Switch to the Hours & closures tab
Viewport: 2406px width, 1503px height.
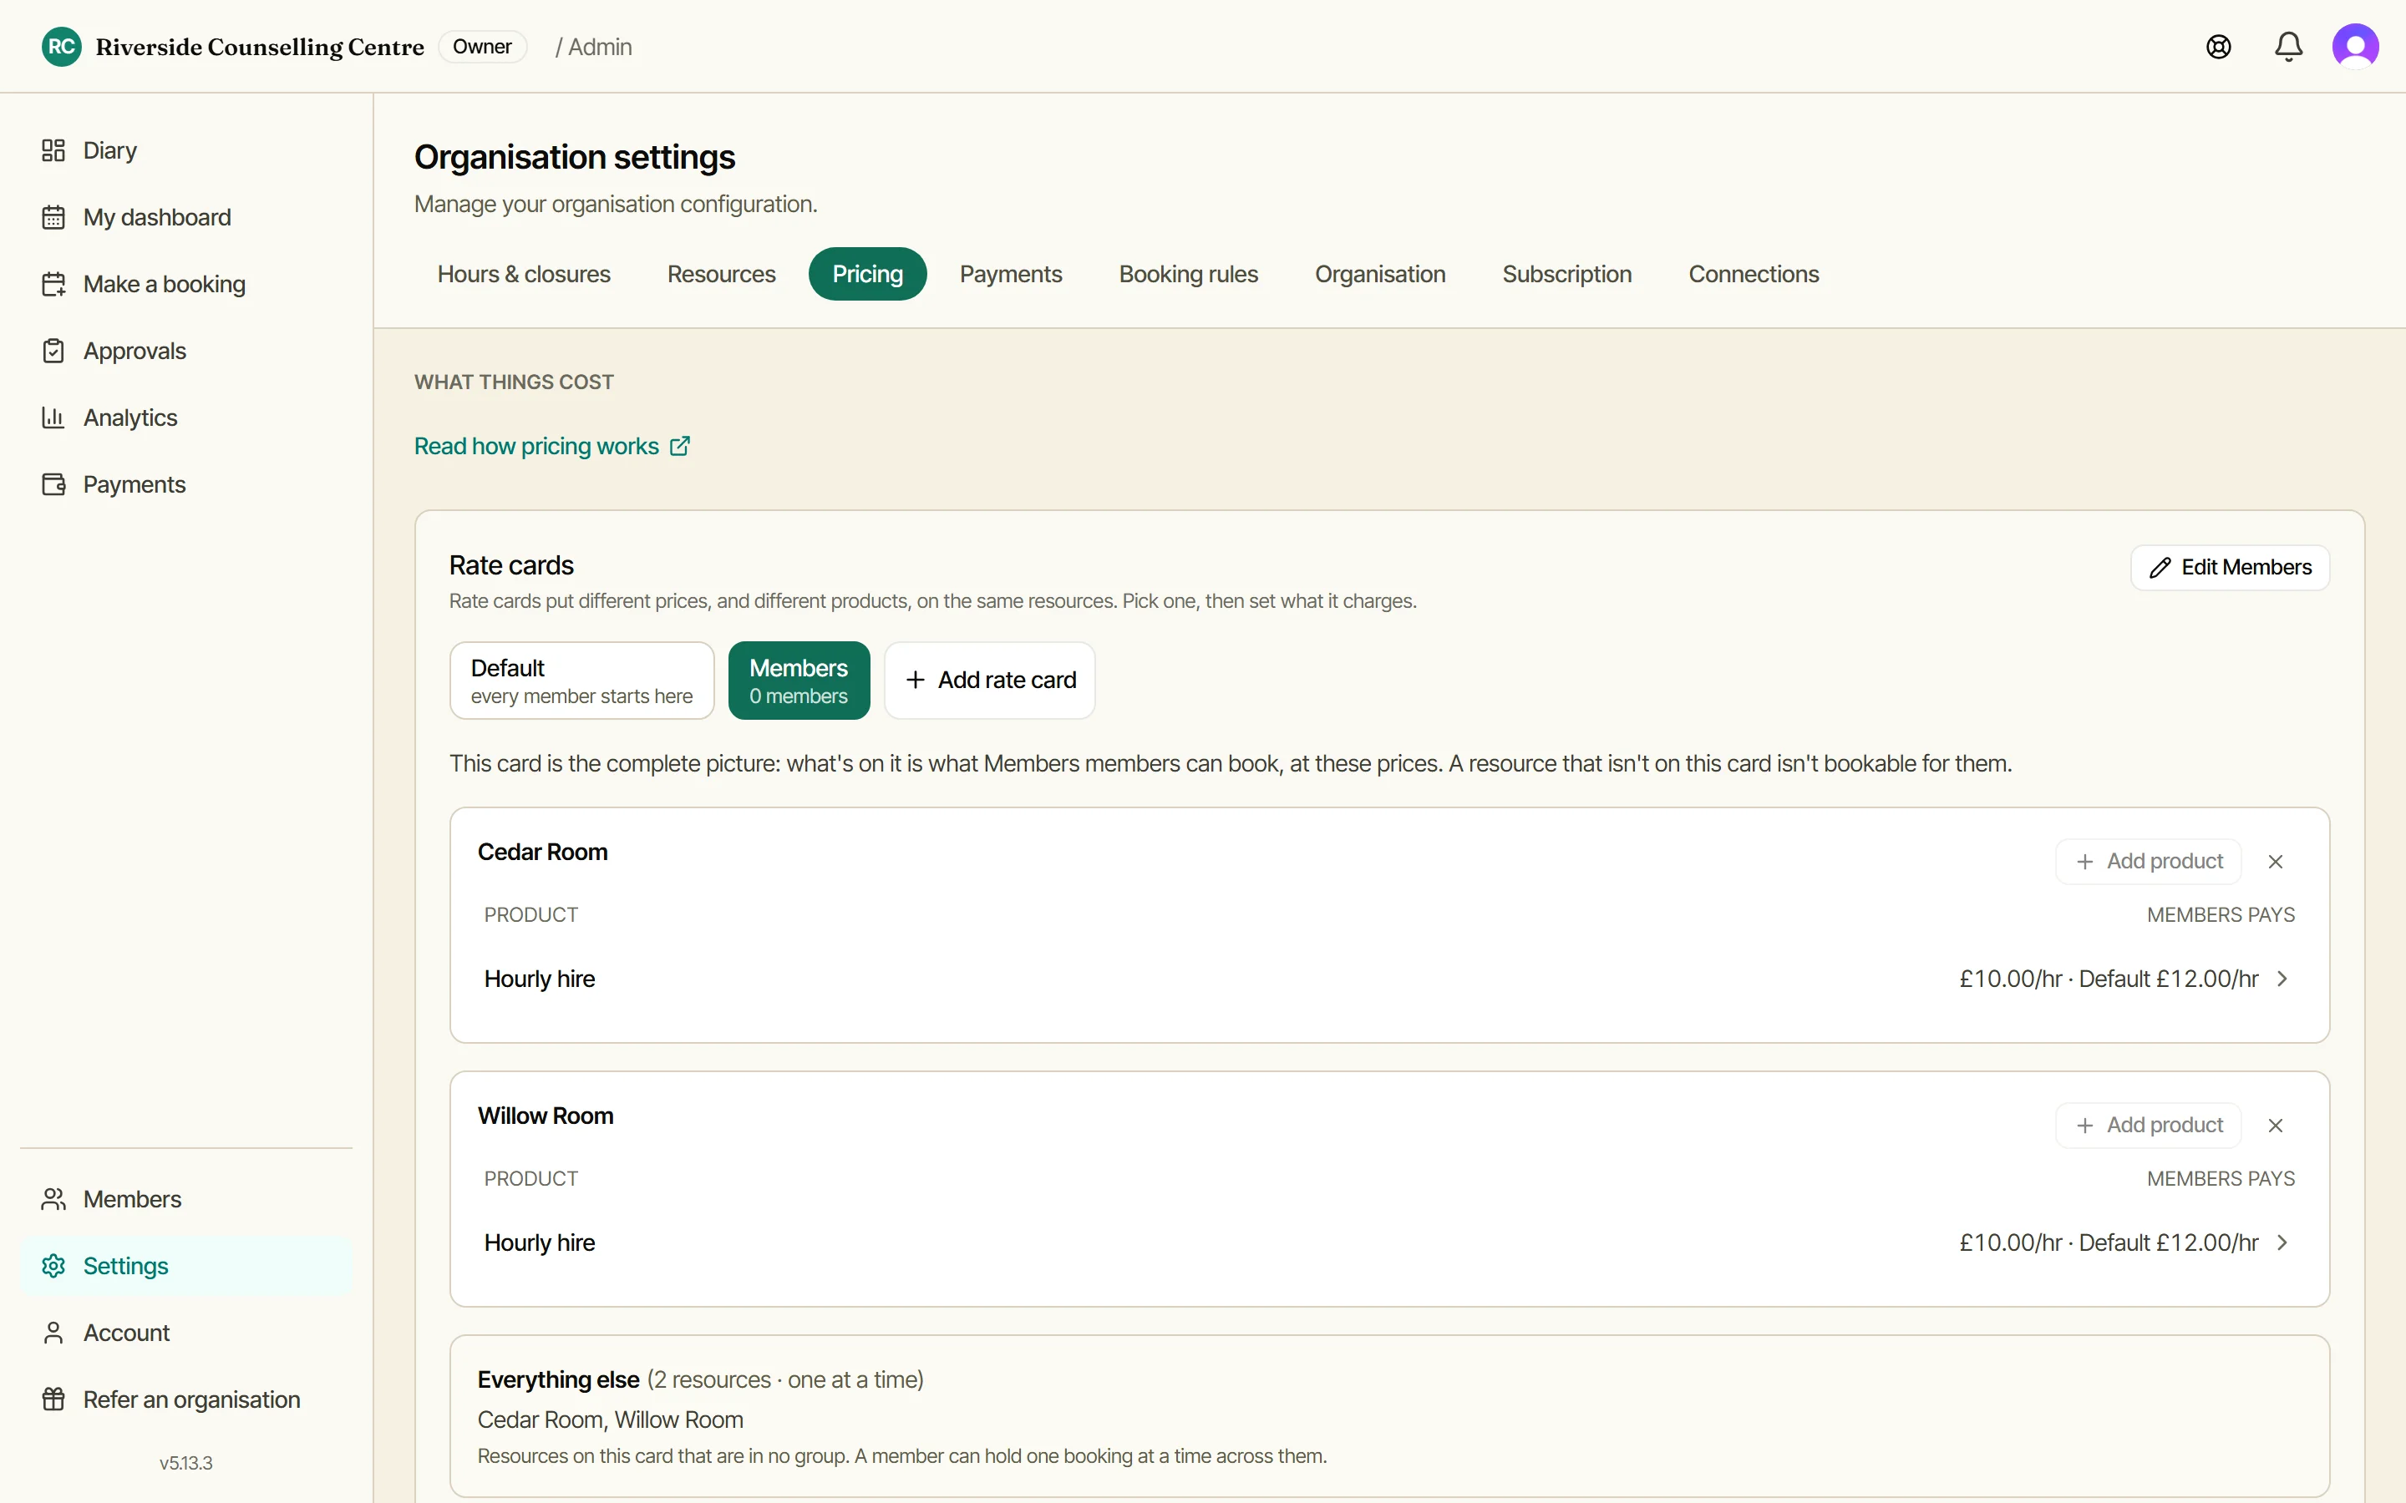(524, 273)
